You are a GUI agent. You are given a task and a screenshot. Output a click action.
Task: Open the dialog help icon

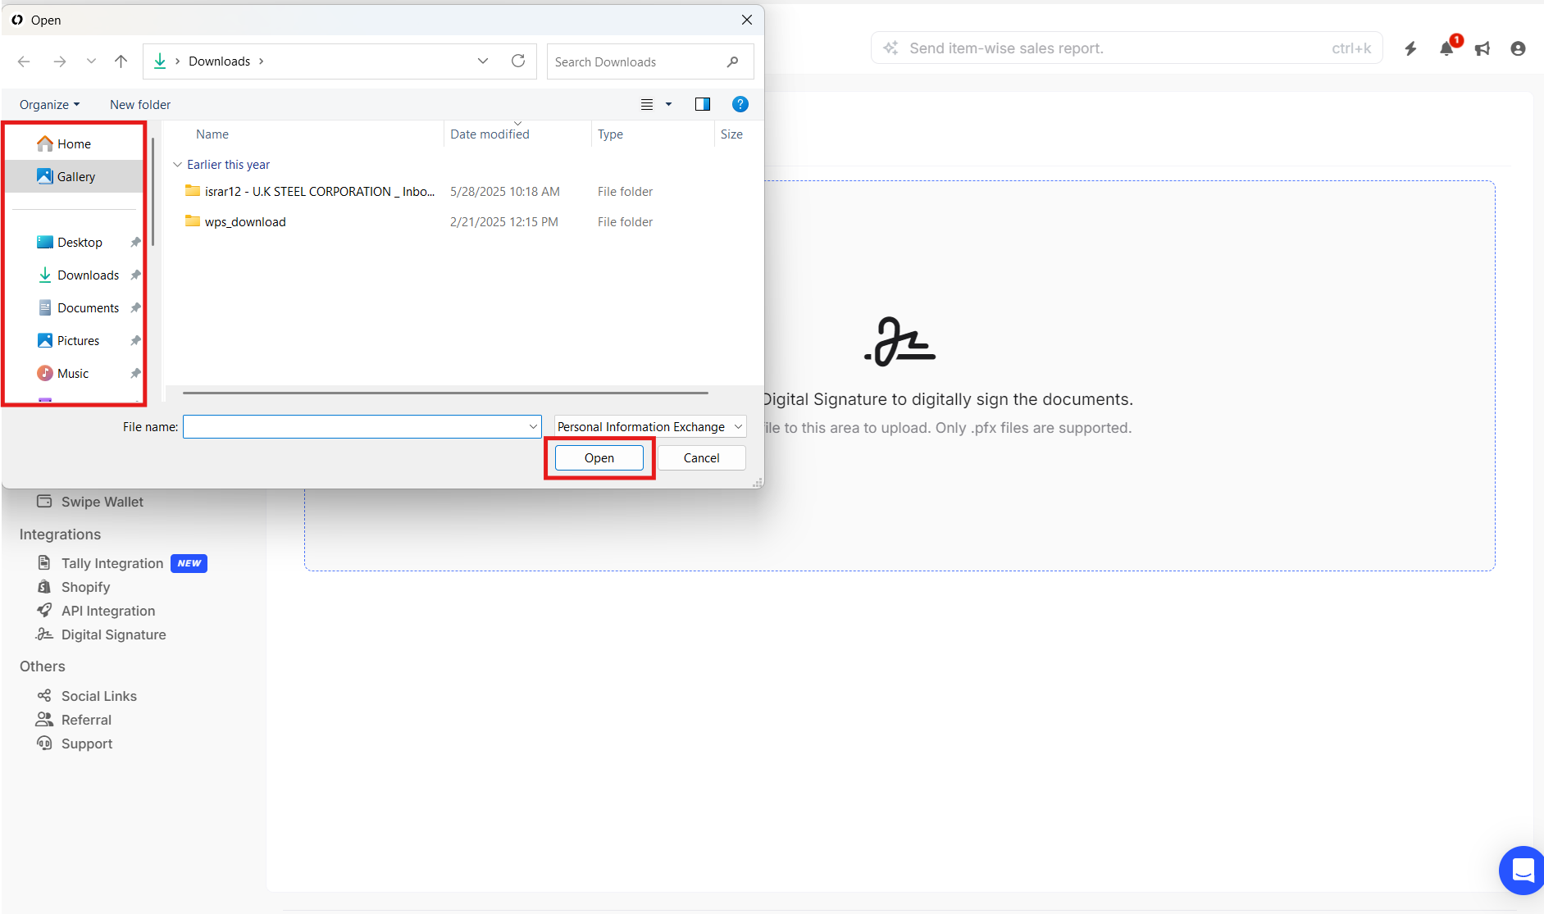pyautogui.click(x=740, y=104)
